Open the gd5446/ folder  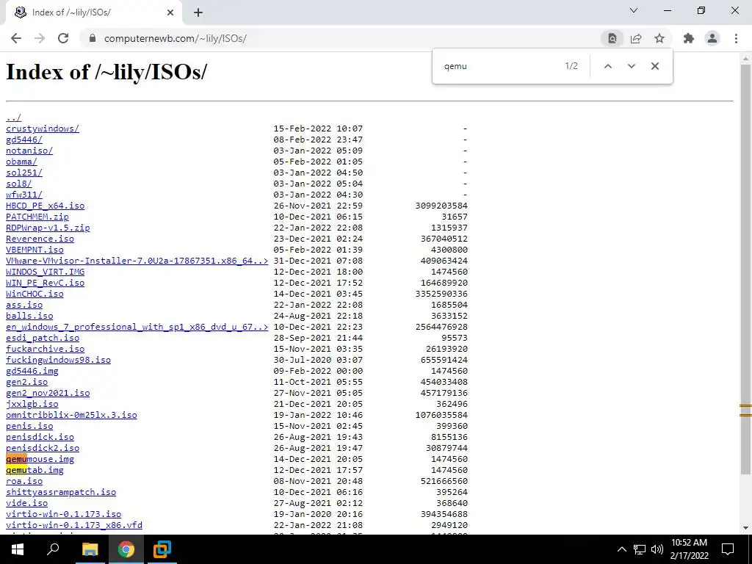24,140
